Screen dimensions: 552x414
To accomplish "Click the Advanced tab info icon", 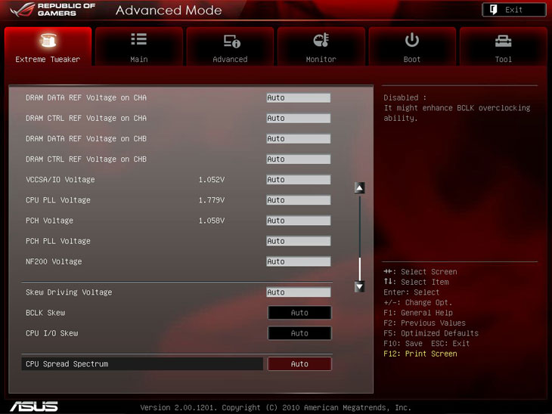I will tap(230, 41).
